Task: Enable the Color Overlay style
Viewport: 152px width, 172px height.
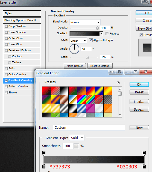Action: point(6,74)
